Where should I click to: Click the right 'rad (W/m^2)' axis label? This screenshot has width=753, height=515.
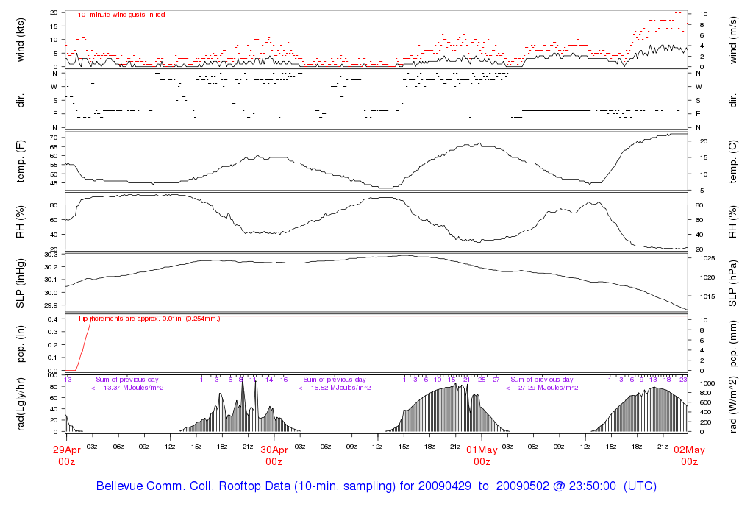733,405
